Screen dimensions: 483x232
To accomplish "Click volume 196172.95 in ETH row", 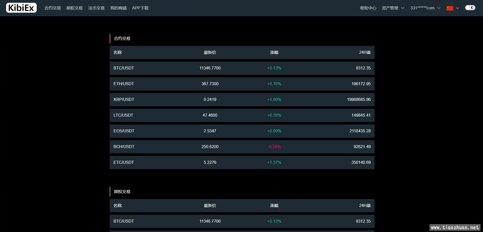I will point(361,84).
